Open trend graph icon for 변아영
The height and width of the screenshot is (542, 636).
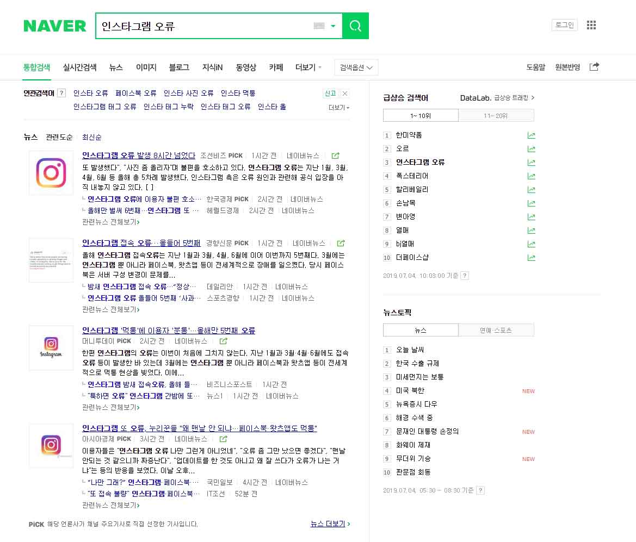[531, 217]
